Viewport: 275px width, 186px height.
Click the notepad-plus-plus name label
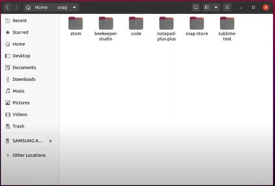[167, 36]
